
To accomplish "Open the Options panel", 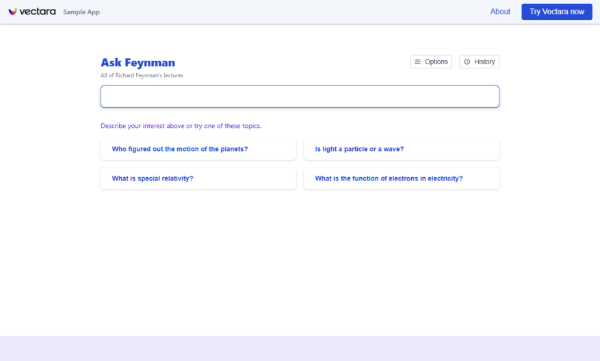I will pos(431,62).
